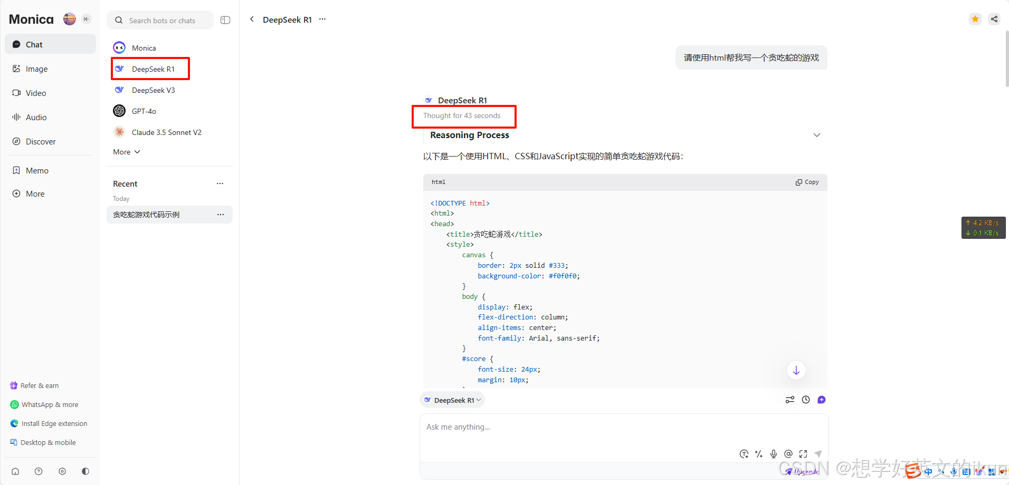Expand the Reasoning Process section
Screen dimensions: 1009x485
[x=817, y=135]
